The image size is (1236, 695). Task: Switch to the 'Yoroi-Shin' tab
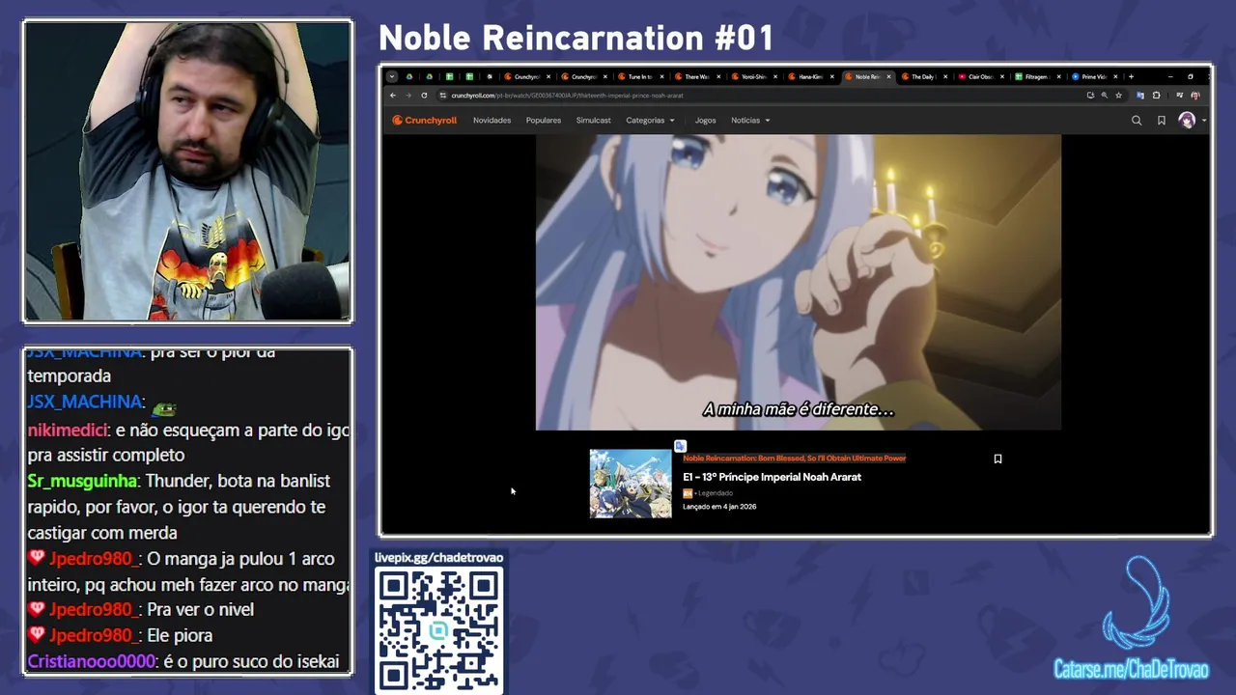752,76
